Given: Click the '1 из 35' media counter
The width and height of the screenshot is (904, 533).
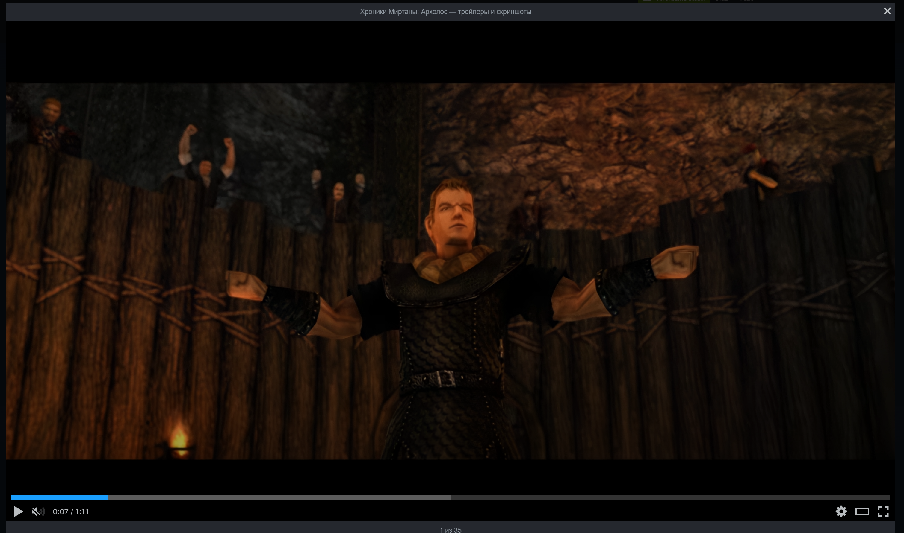Looking at the screenshot, I should [x=451, y=530].
